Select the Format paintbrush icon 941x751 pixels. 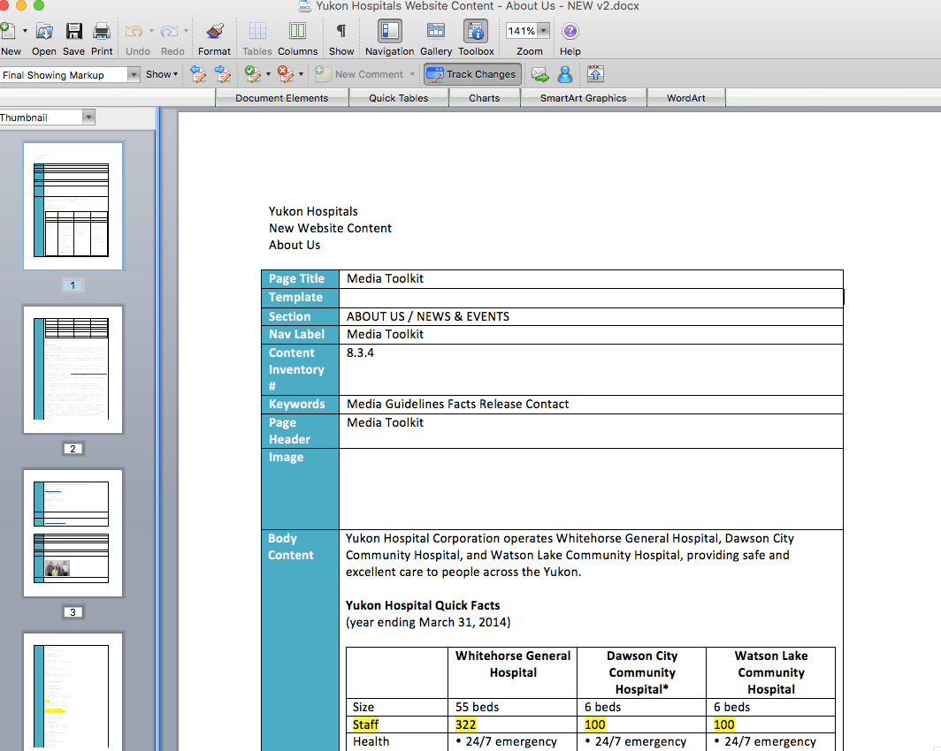214,31
